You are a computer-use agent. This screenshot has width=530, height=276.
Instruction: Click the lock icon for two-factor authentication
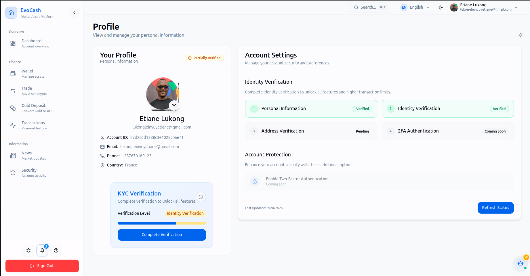[255, 181]
